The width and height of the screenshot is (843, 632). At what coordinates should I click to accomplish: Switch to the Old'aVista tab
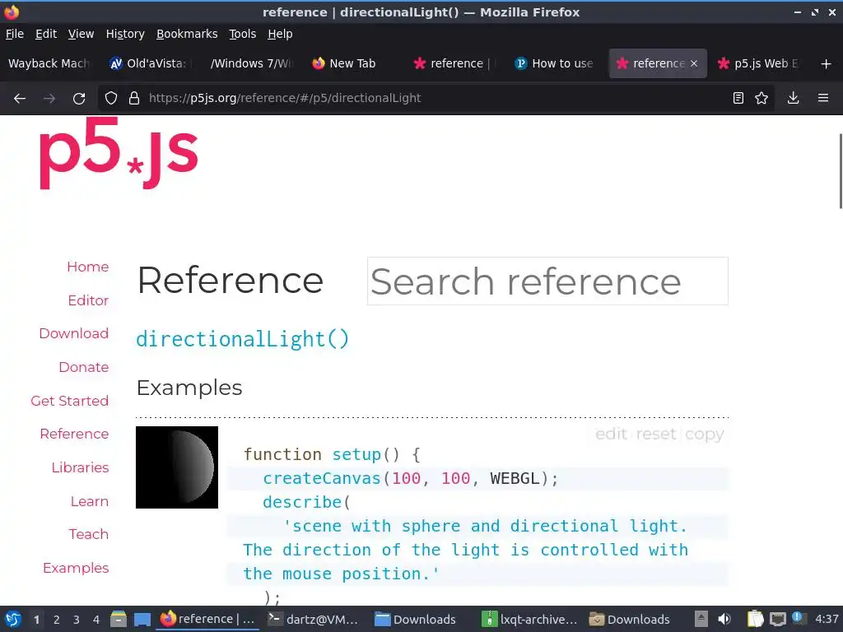pyautogui.click(x=148, y=63)
